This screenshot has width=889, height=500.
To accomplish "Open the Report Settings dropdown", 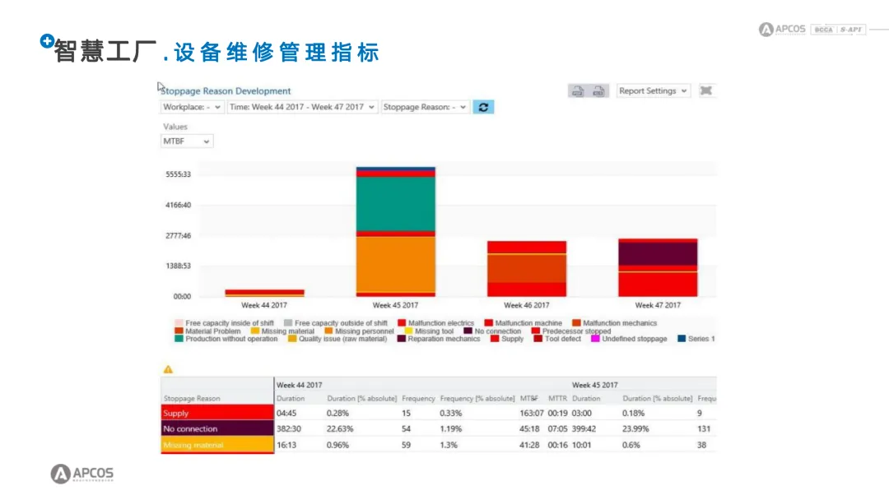I will (x=653, y=90).
